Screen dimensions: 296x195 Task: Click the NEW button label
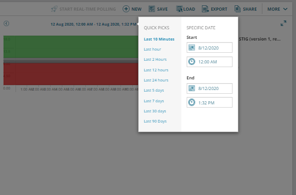[137, 9]
